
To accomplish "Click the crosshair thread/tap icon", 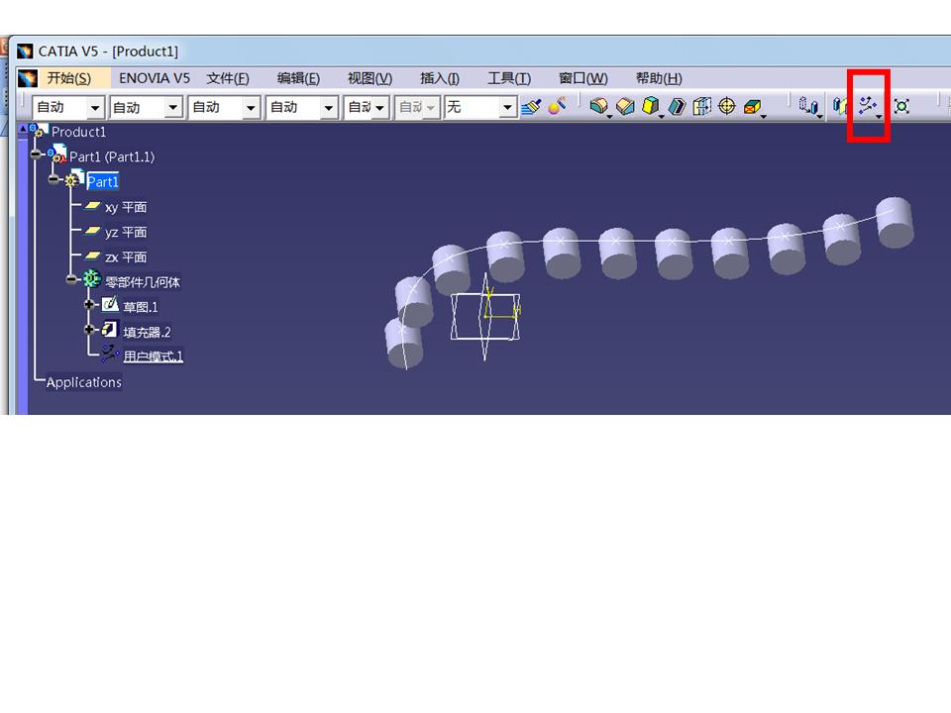I will [726, 106].
